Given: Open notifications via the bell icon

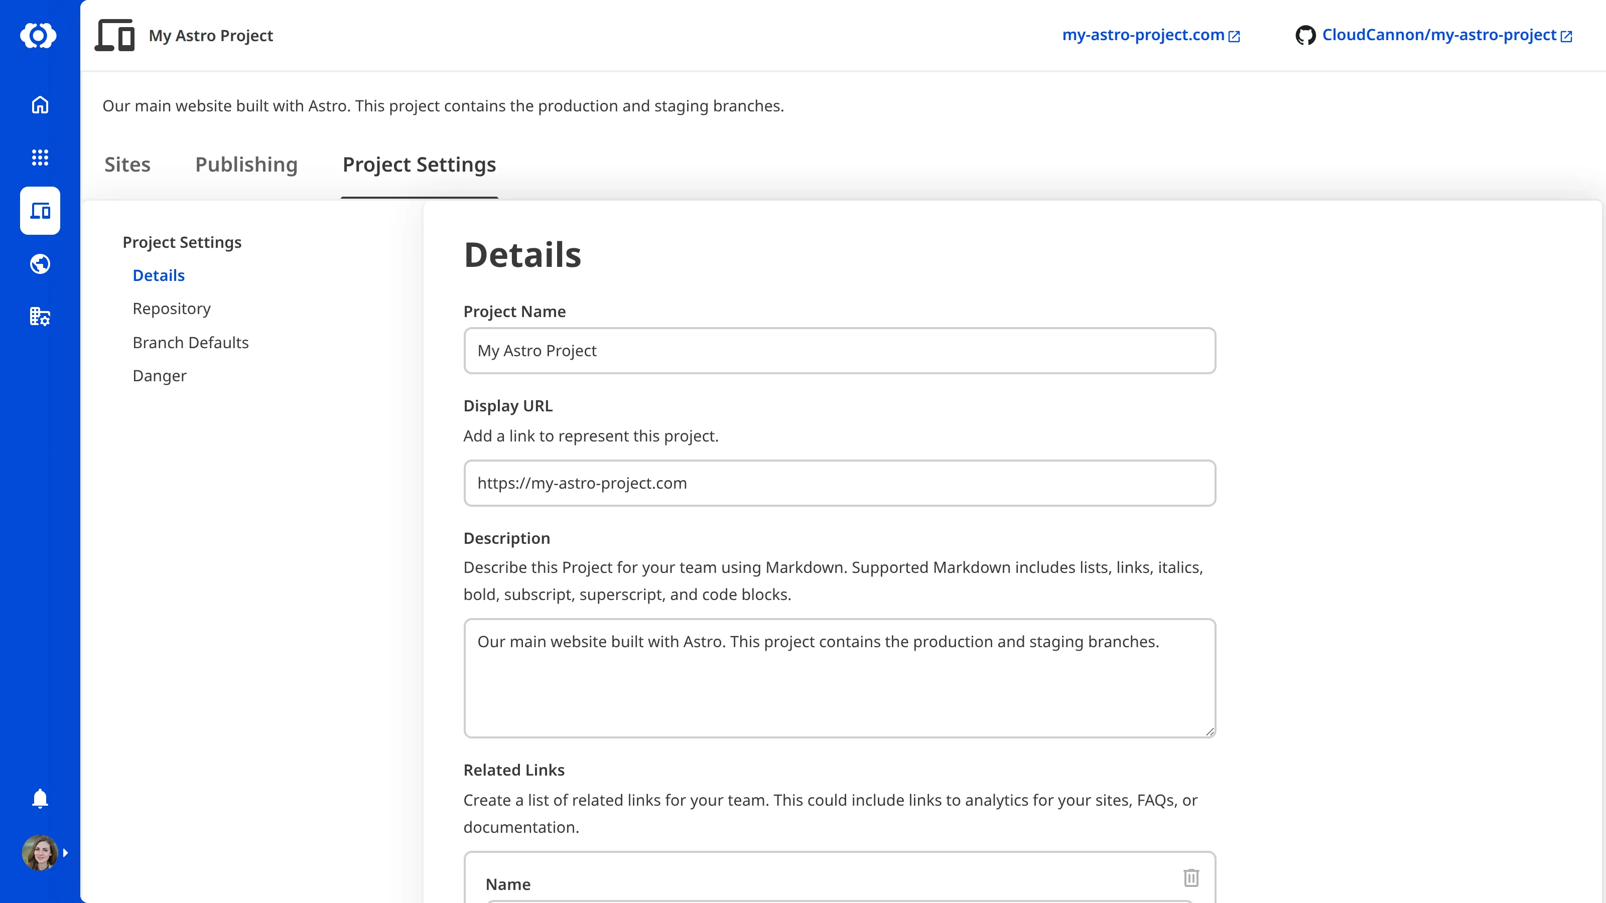Looking at the screenshot, I should [39, 798].
